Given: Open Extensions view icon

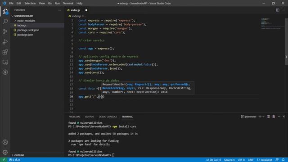Looking at the screenshot, I should (x=5, y=52).
